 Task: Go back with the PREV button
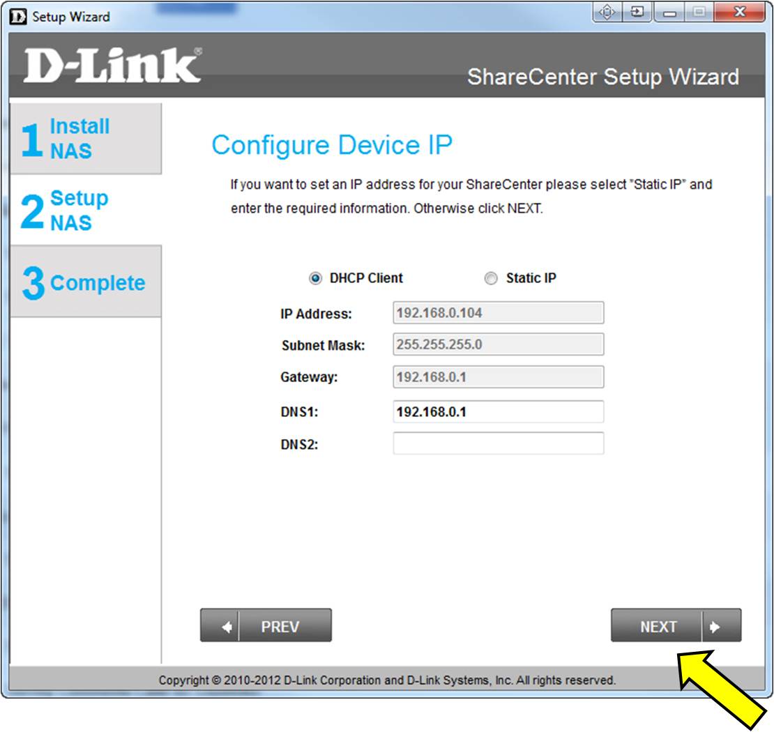[x=266, y=625]
